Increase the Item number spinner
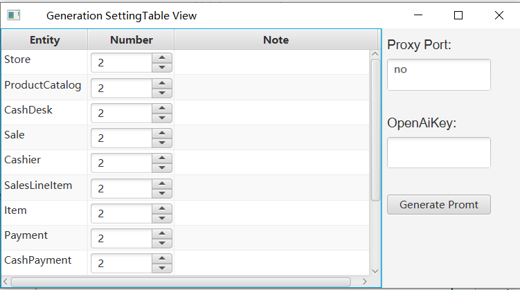520x290 pixels. (x=161, y=208)
